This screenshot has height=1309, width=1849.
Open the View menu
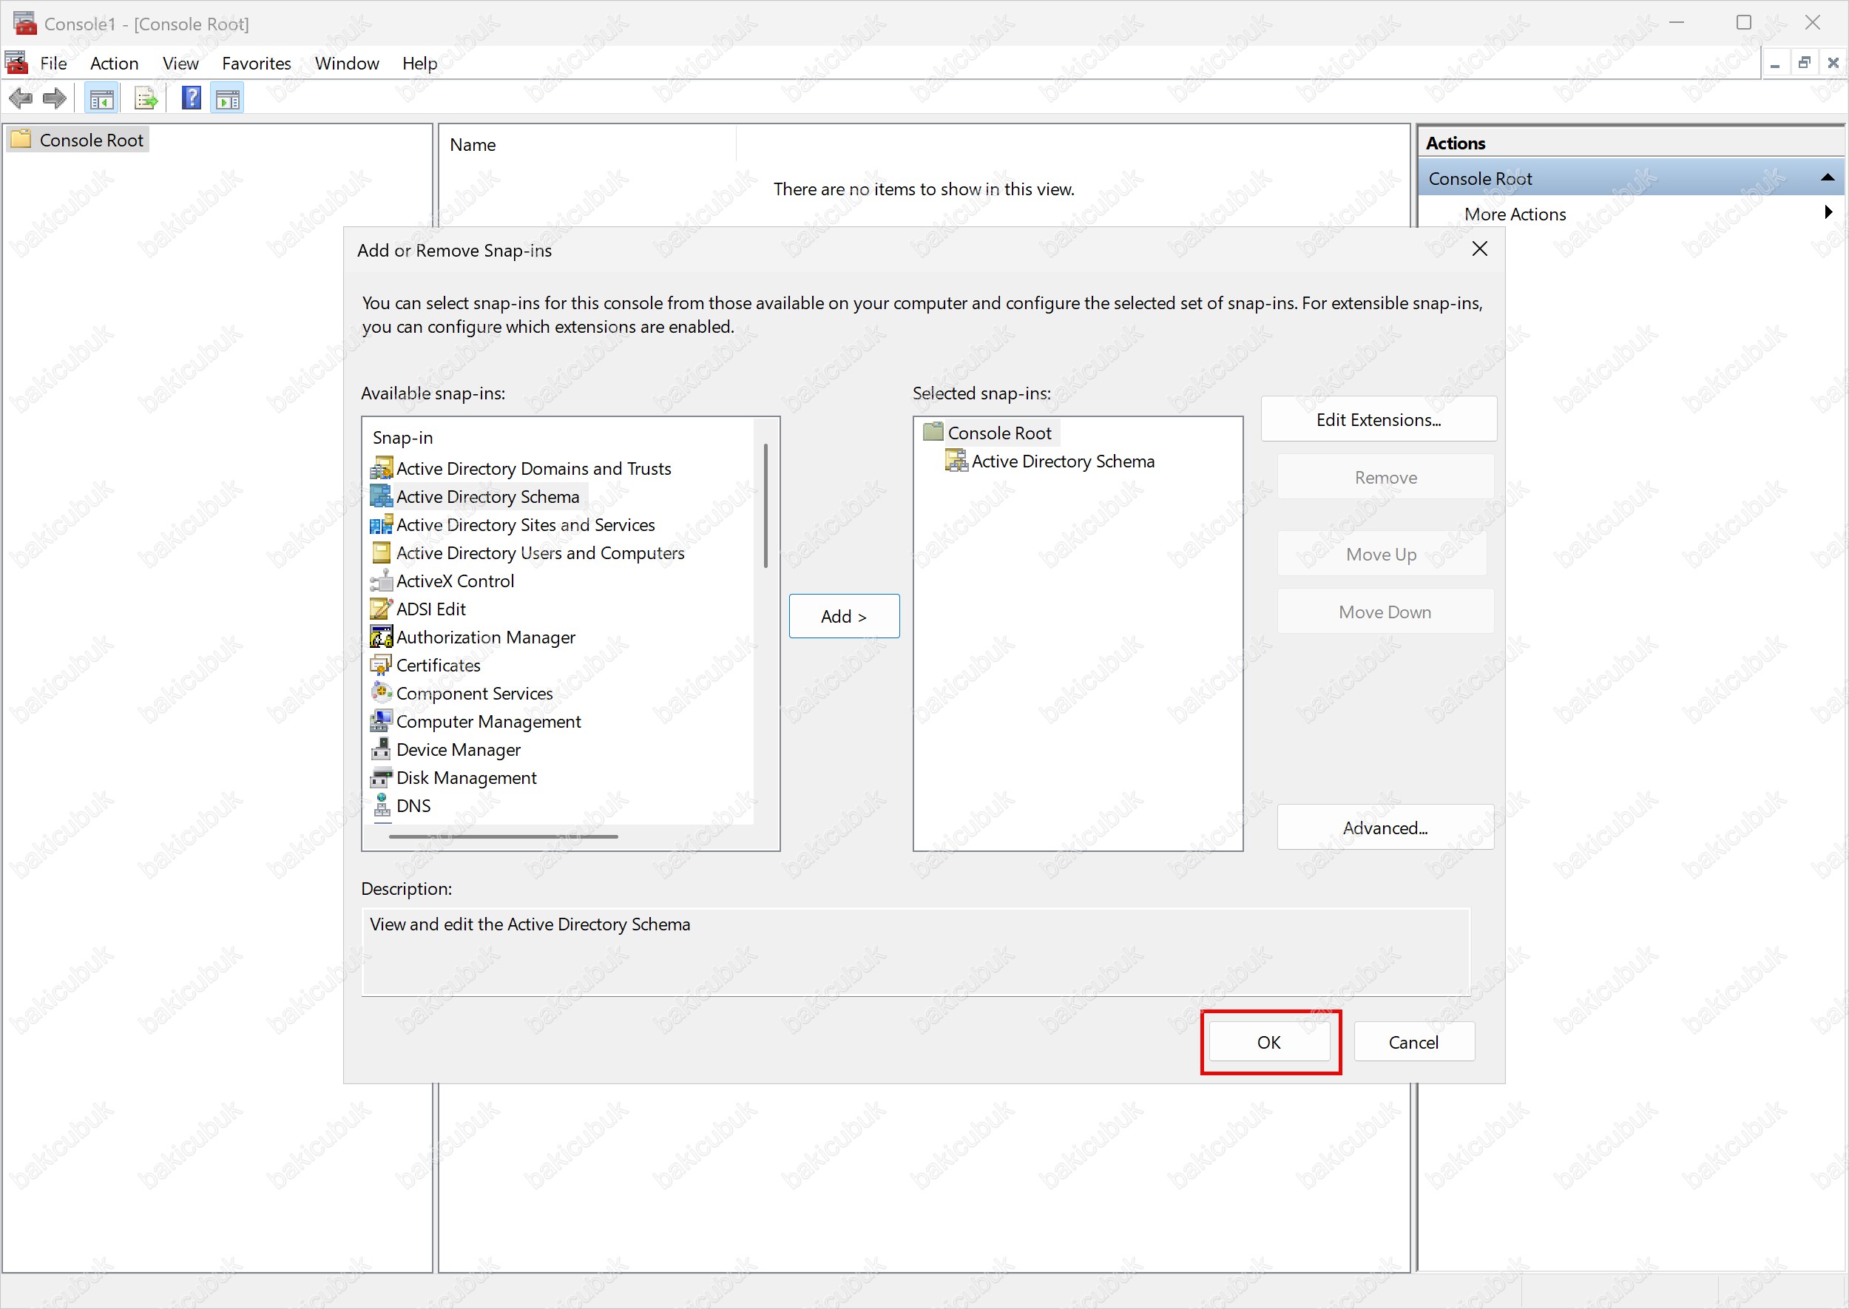click(x=180, y=63)
